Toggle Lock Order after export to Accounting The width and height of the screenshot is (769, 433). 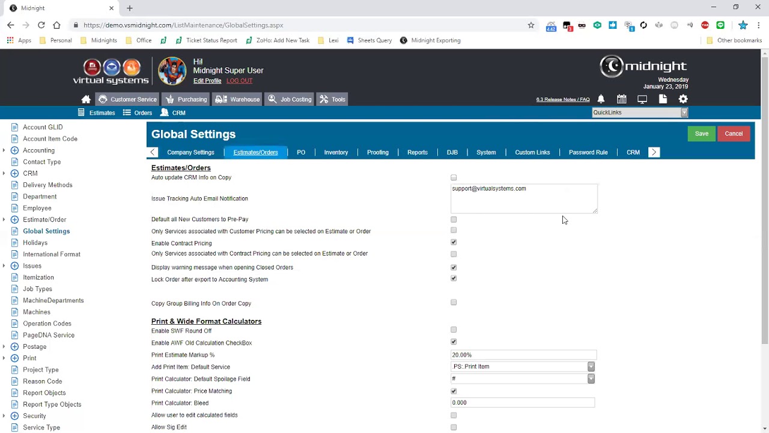tap(454, 278)
